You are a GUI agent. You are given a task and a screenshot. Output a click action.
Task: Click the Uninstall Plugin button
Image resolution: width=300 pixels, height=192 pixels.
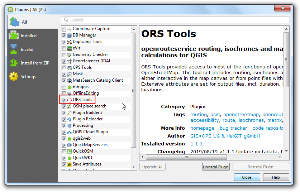(x=216, y=167)
